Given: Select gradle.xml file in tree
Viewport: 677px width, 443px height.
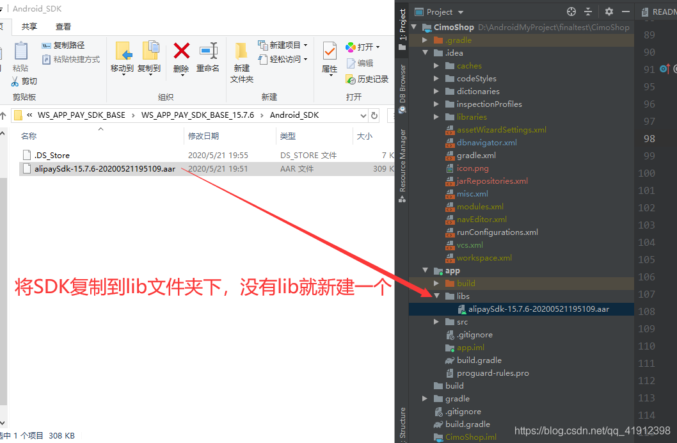Looking at the screenshot, I should point(476,156).
